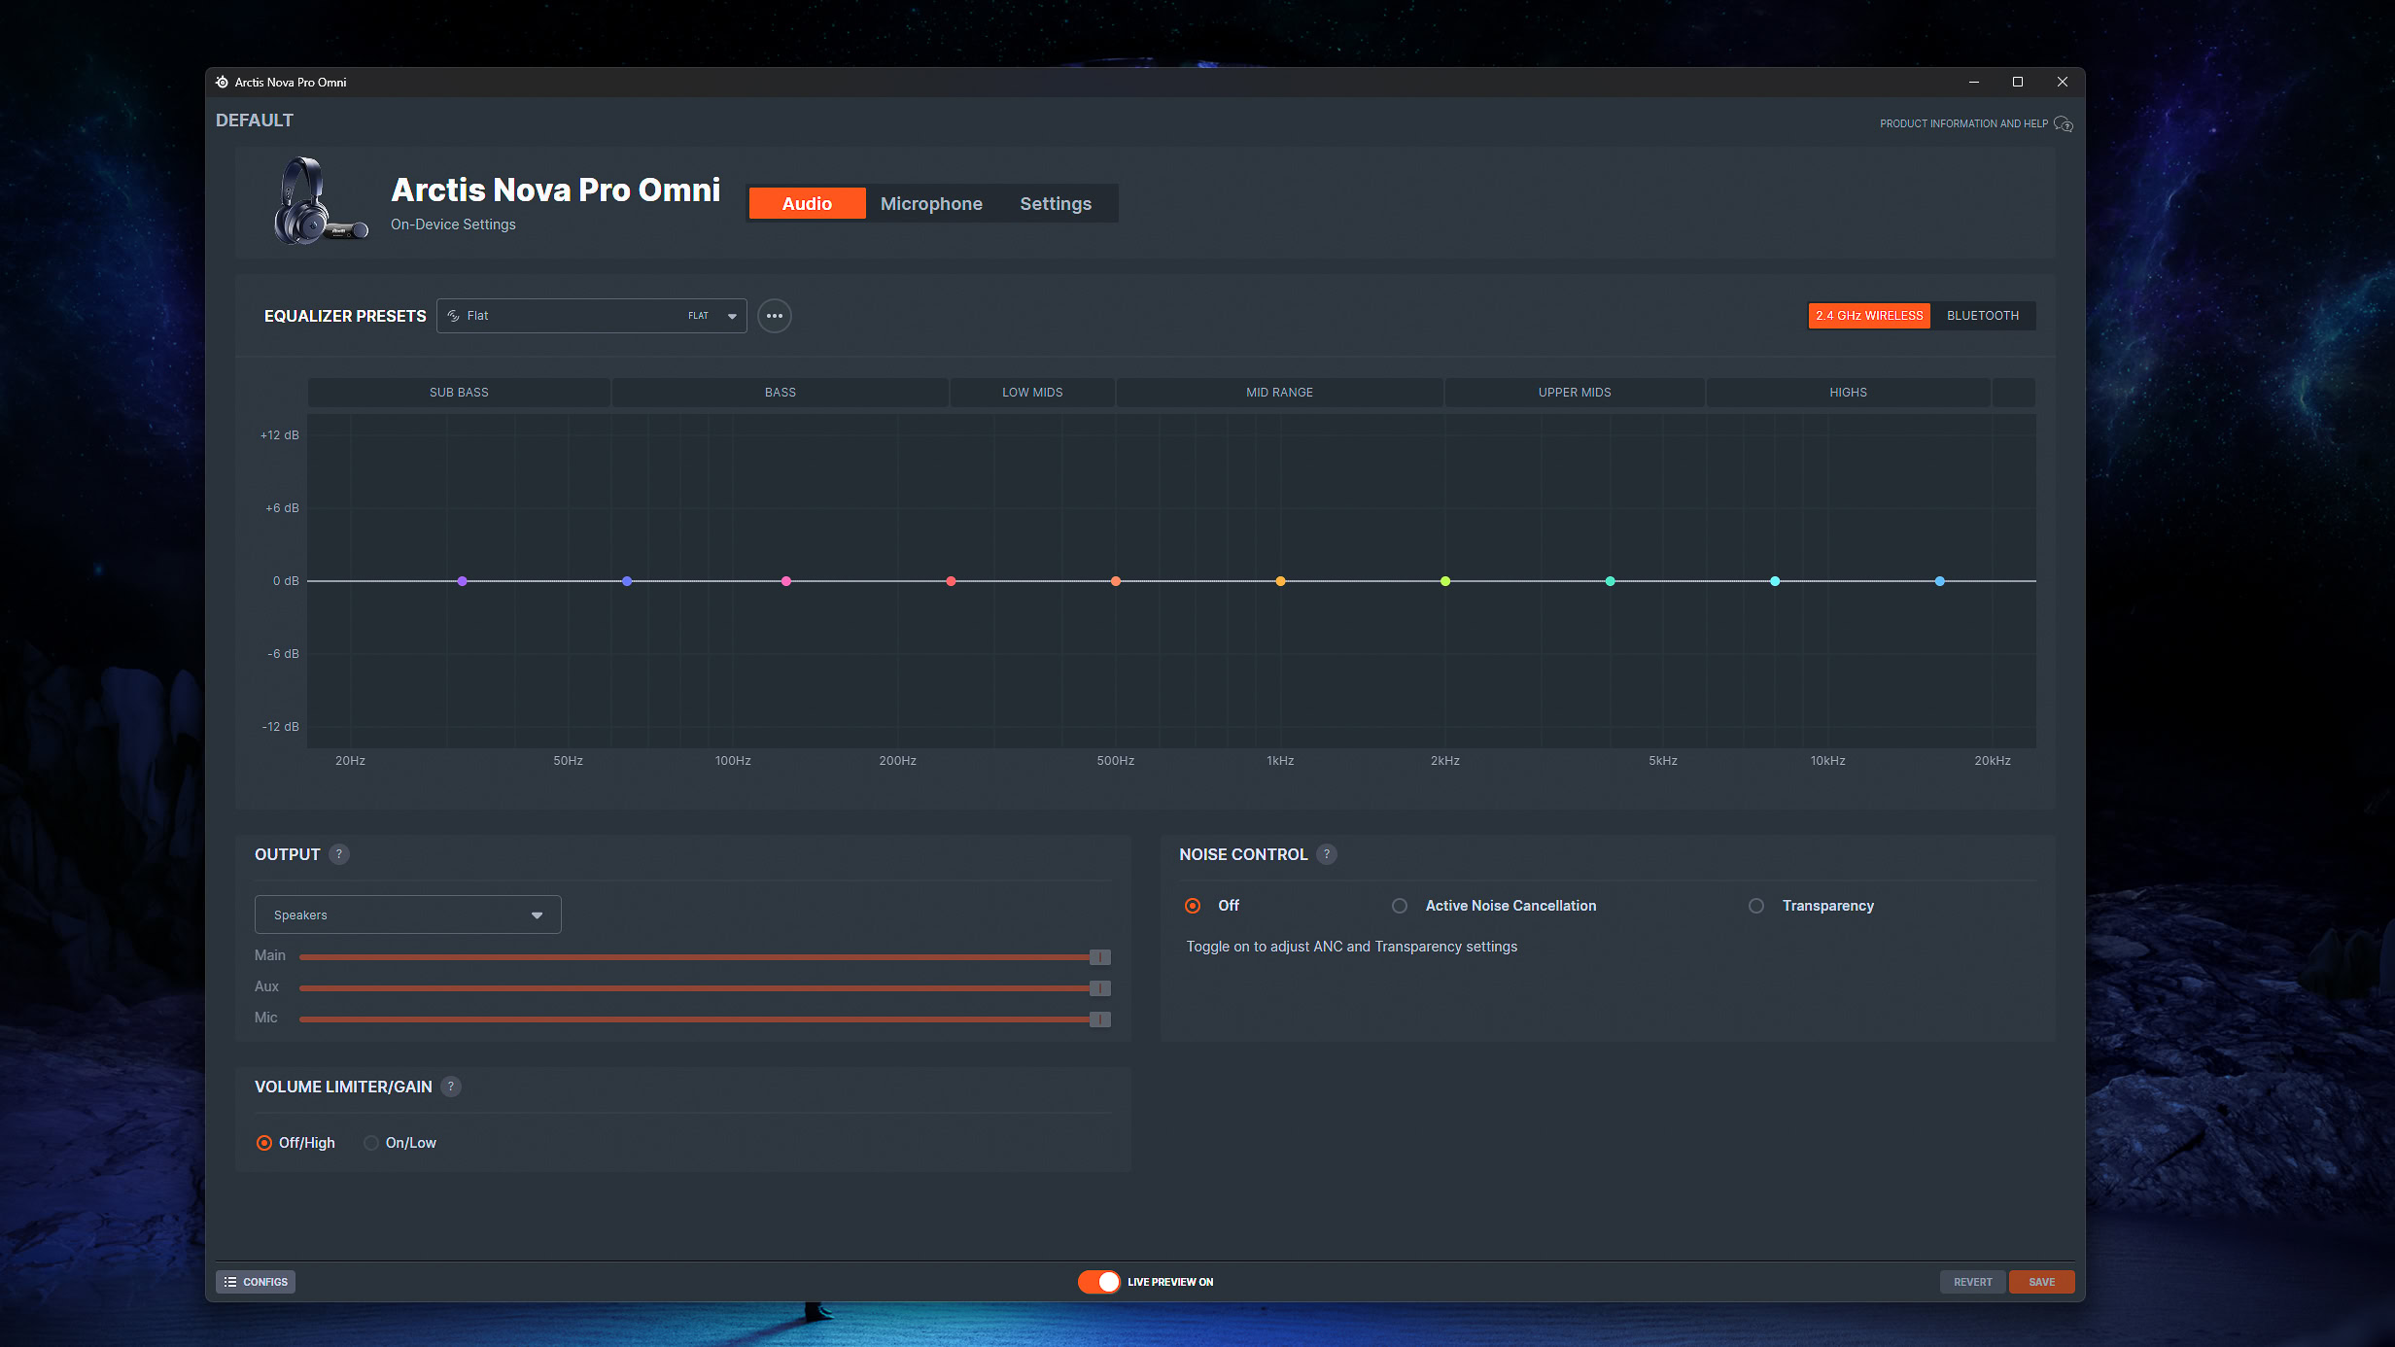Select the red EQ point near 250Hz
The height and width of the screenshot is (1347, 2395).
[951, 581]
